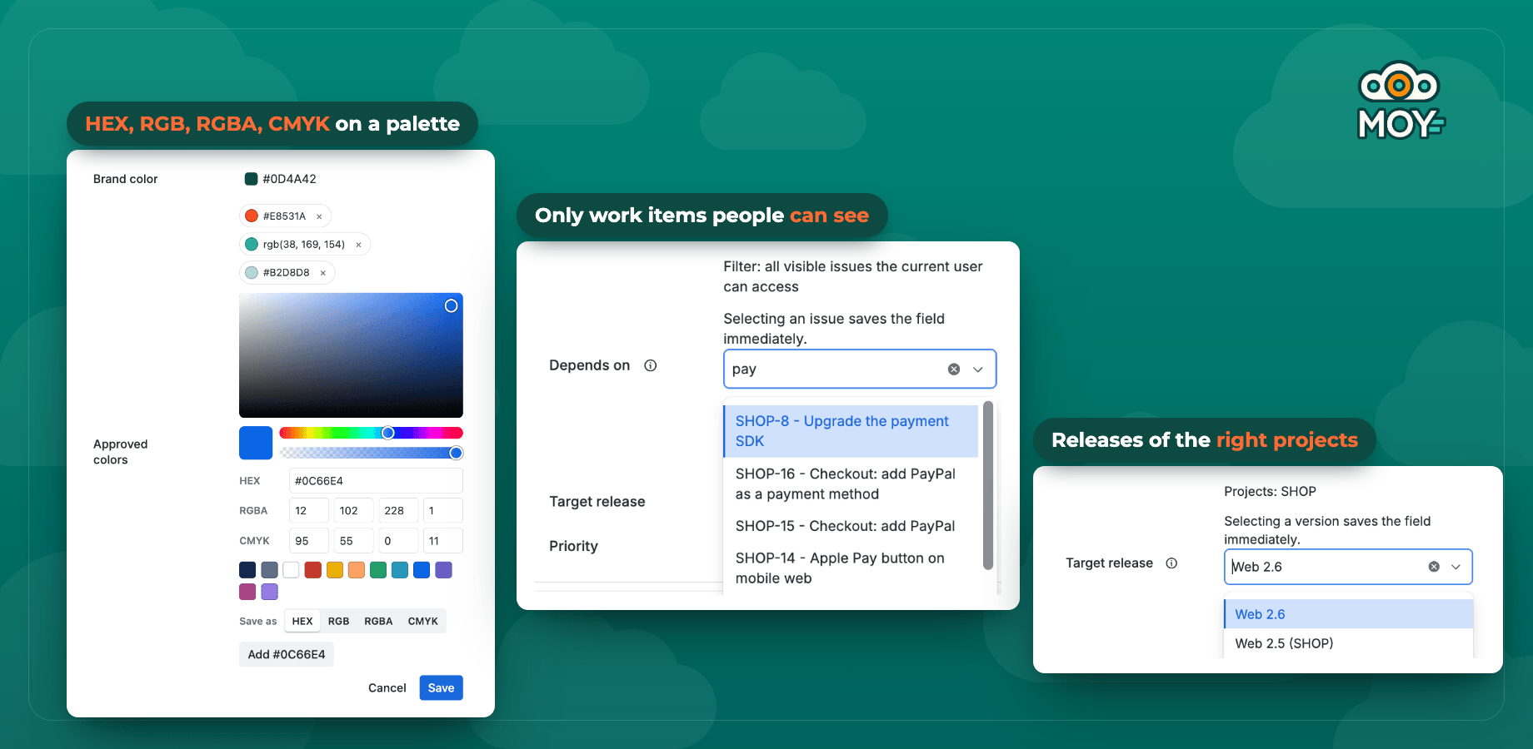Click the RGBA alpha value field
The image size is (1533, 749).
click(x=443, y=511)
